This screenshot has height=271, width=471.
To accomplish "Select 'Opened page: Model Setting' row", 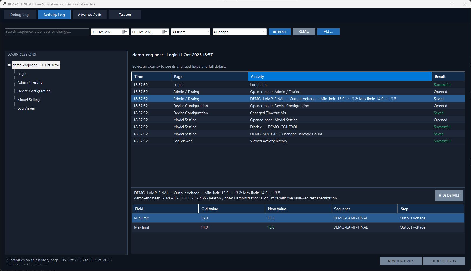I will [x=298, y=120].
